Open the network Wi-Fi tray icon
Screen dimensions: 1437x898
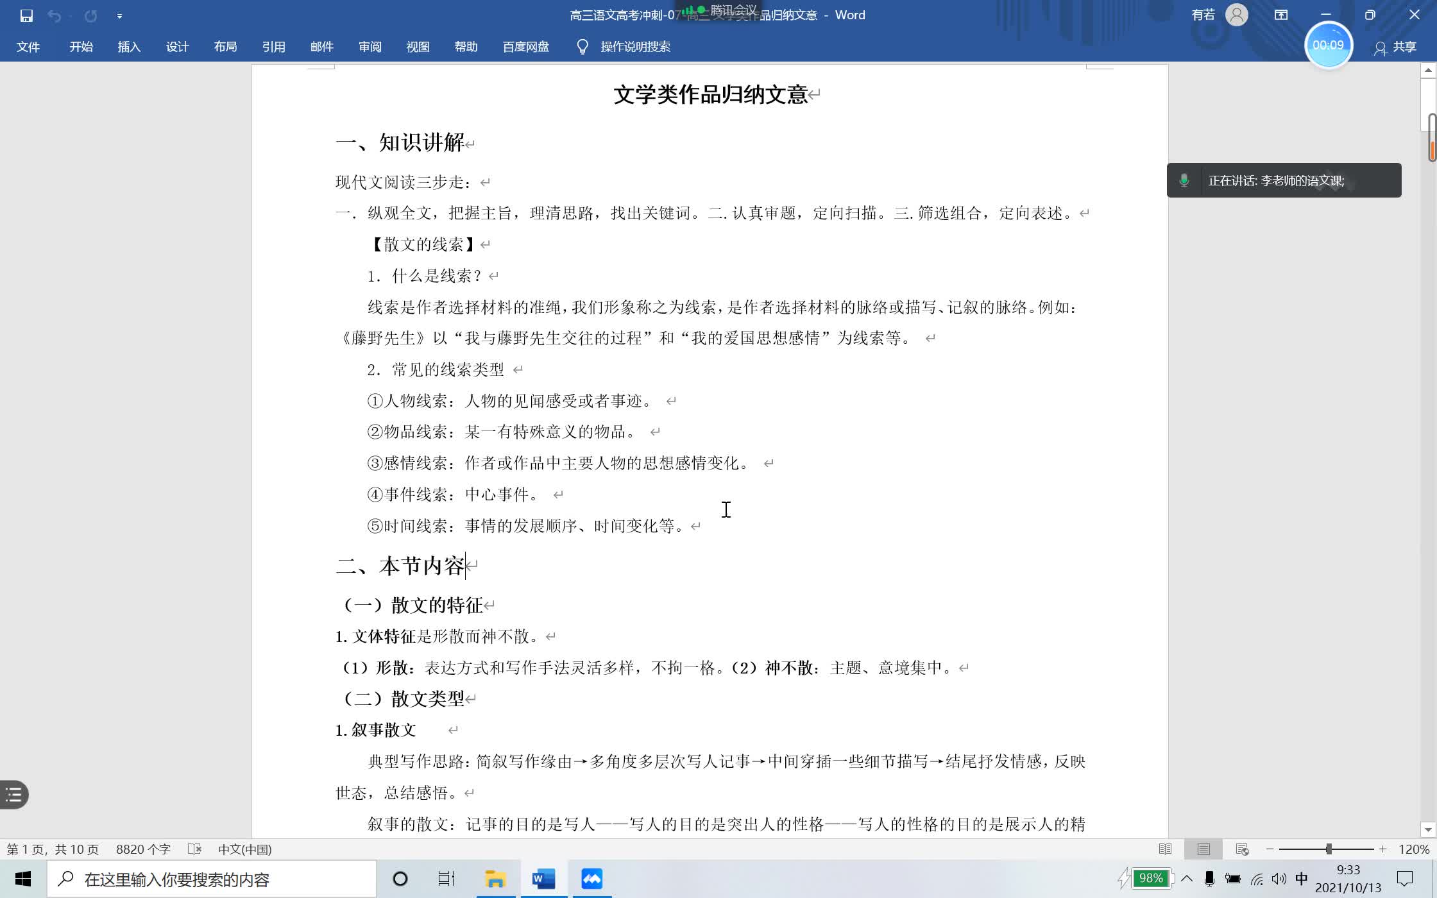[x=1256, y=879]
